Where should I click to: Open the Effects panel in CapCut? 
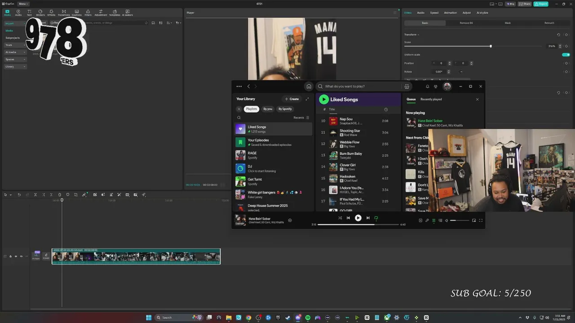[52, 13]
